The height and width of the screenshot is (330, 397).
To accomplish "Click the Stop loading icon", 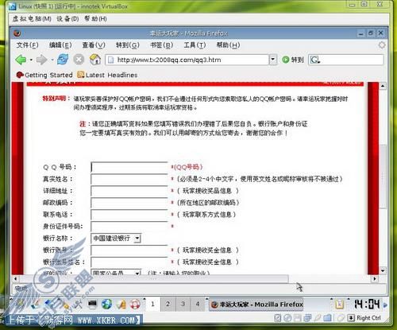I will click(x=79, y=60).
